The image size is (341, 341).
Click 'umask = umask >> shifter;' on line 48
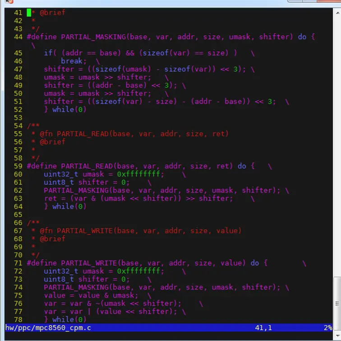[x=97, y=77]
